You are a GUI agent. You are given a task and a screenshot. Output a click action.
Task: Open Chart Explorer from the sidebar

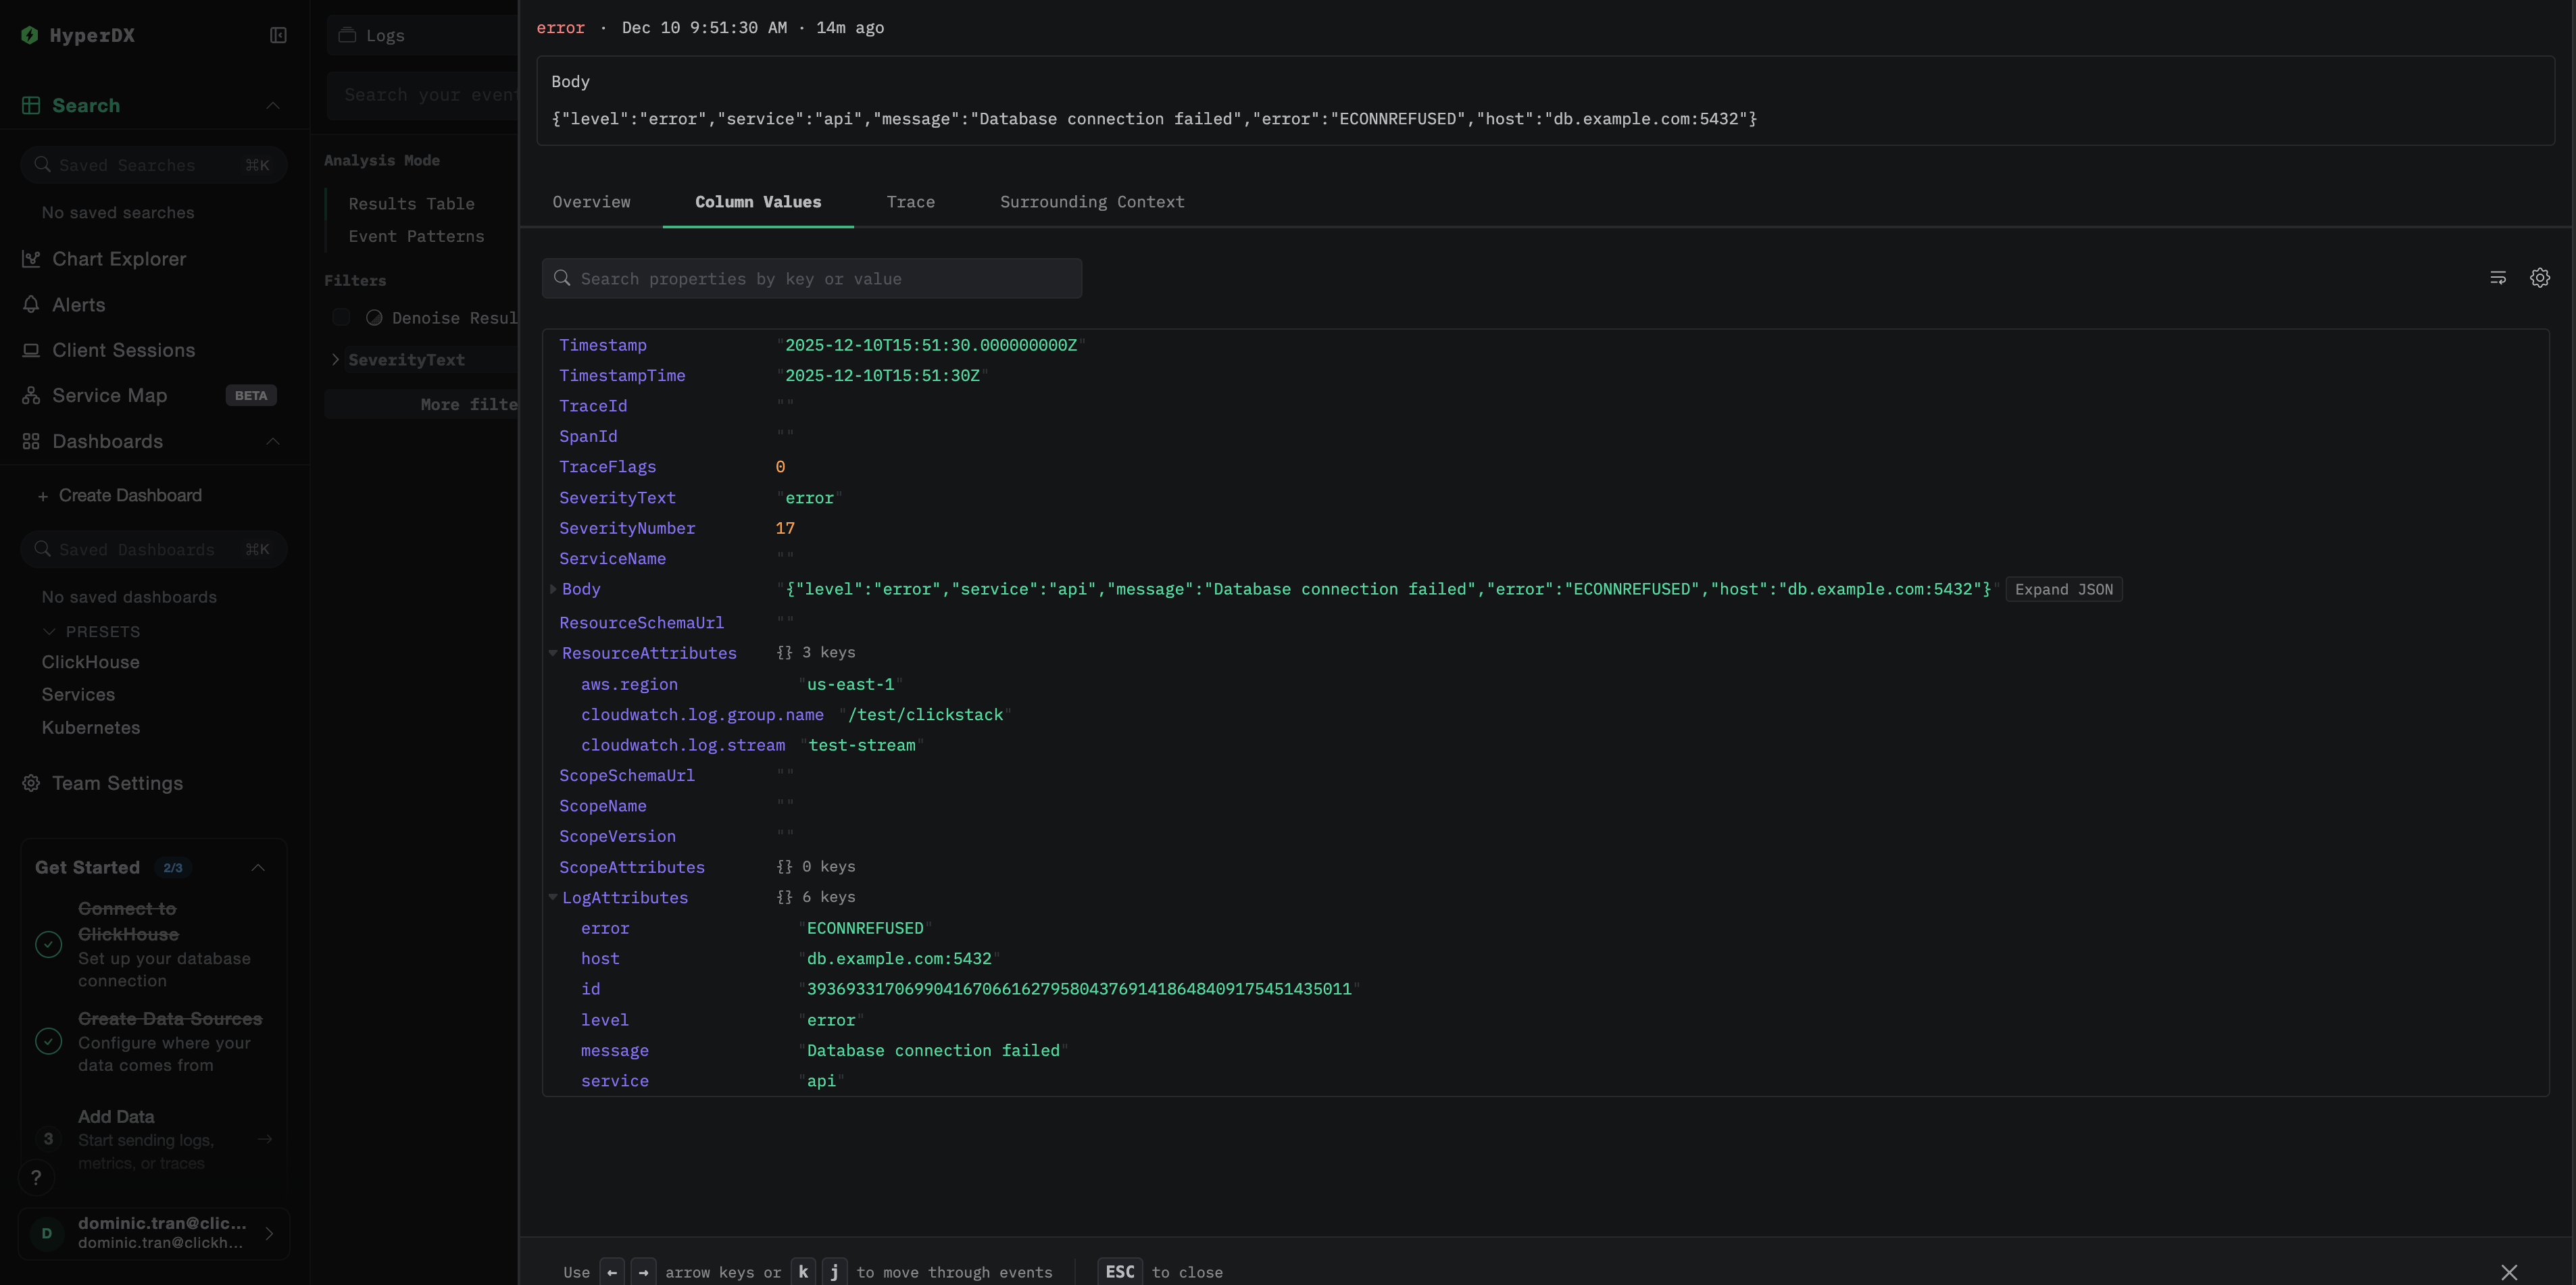(119, 259)
